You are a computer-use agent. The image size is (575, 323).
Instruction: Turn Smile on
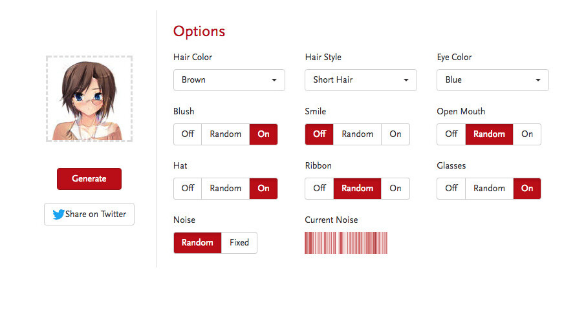click(395, 134)
